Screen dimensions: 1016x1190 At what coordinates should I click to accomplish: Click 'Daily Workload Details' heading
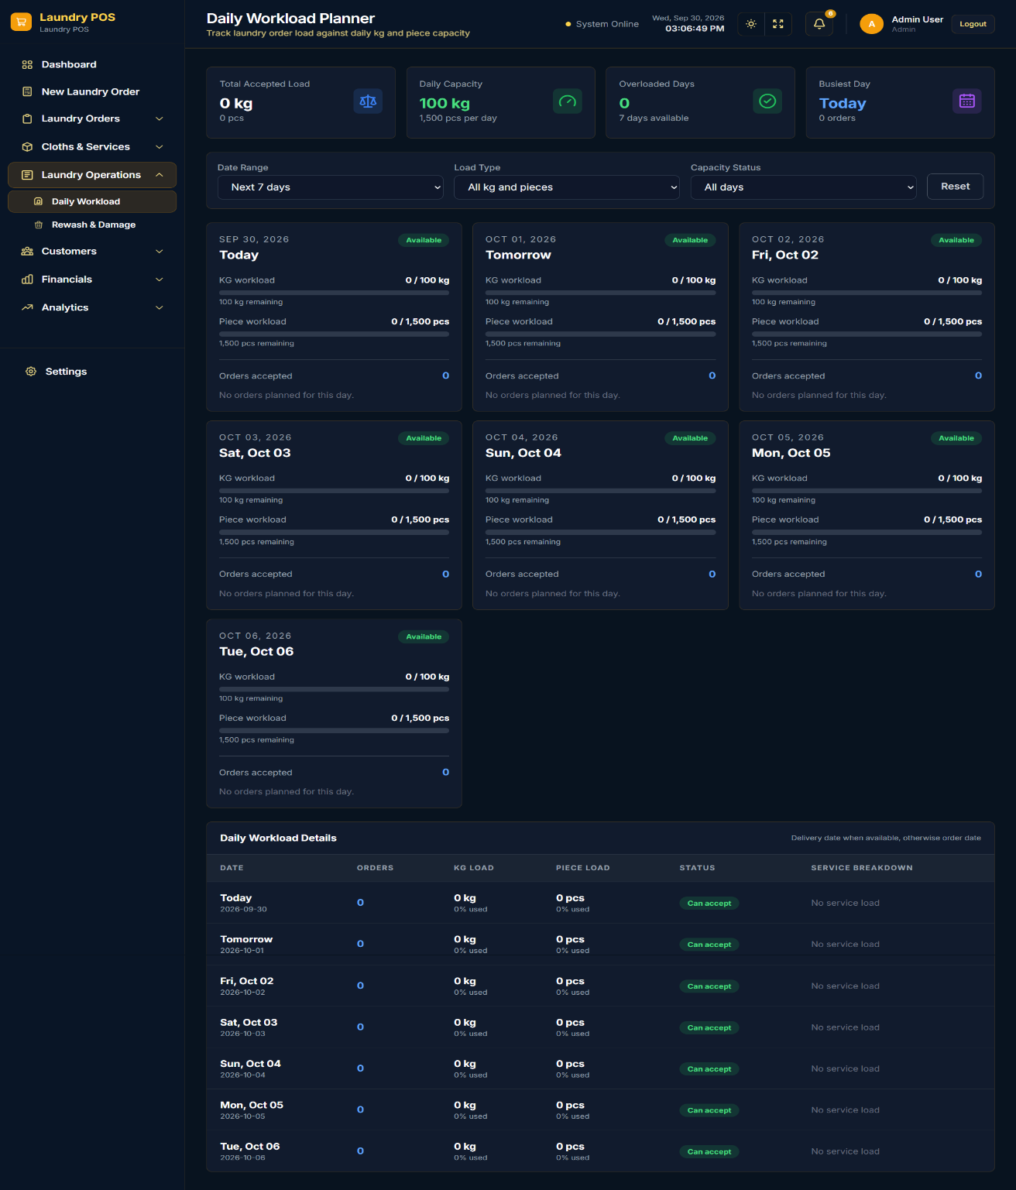pyautogui.click(x=278, y=838)
